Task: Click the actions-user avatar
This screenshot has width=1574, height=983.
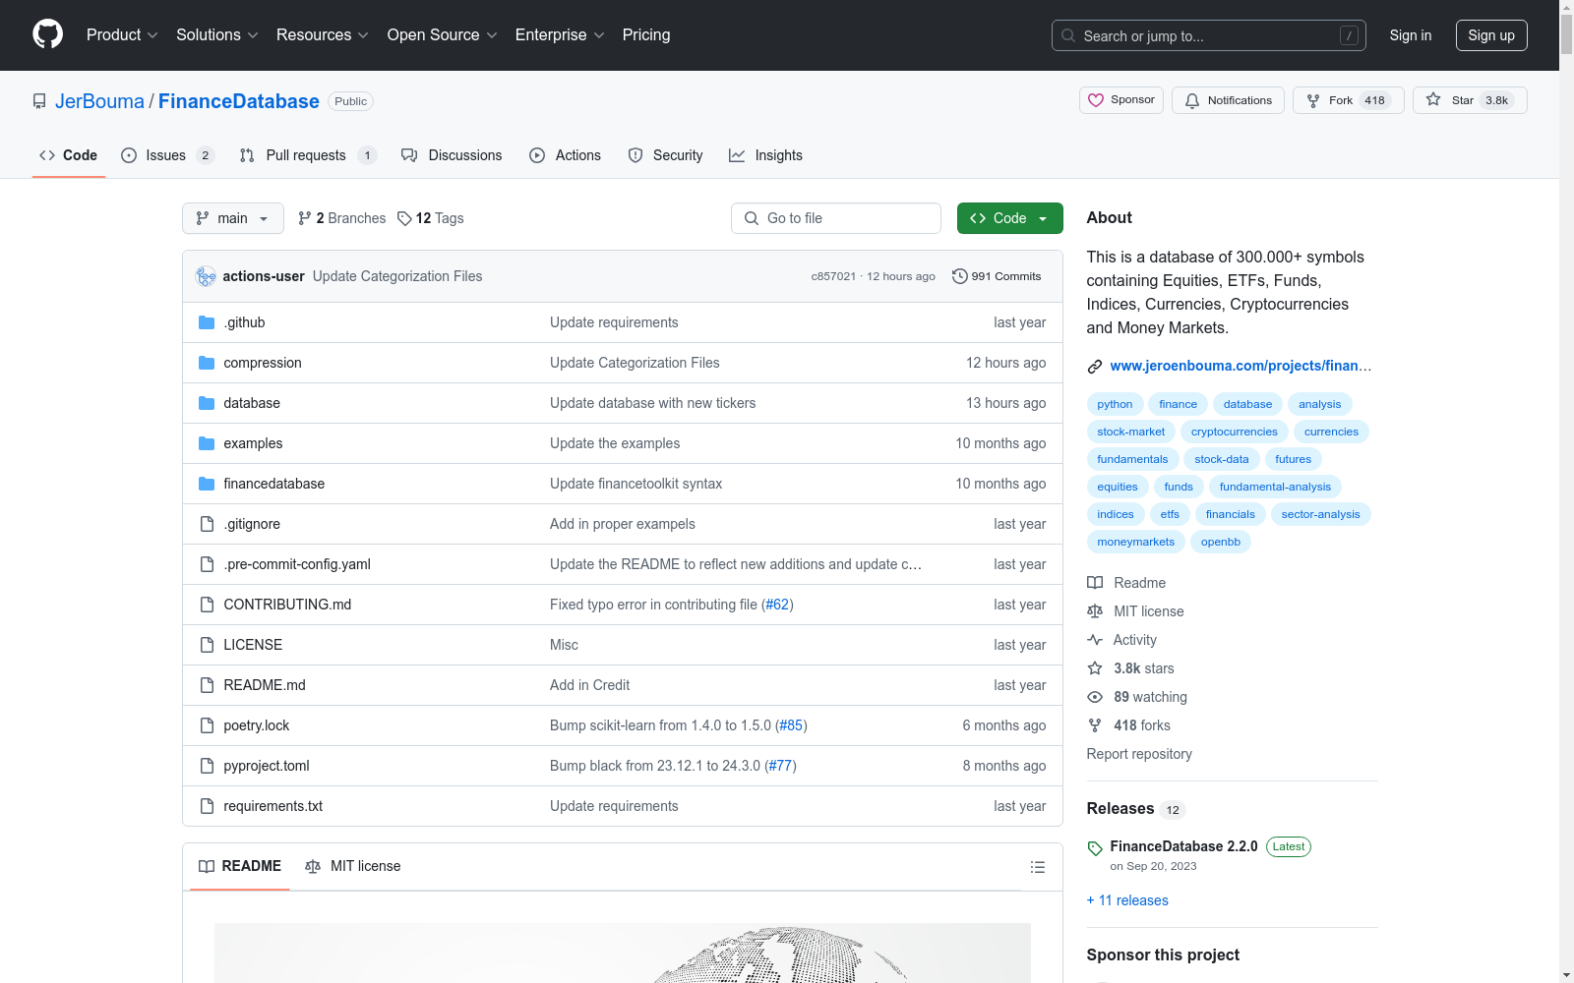Action: pyautogui.click(x=206, y=276)
